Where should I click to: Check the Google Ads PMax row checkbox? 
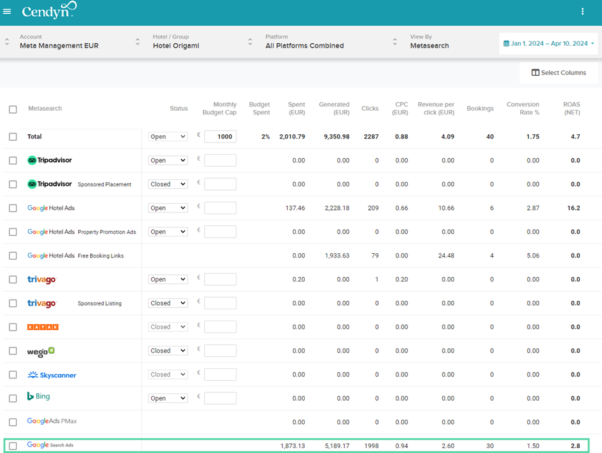[13, 422]
